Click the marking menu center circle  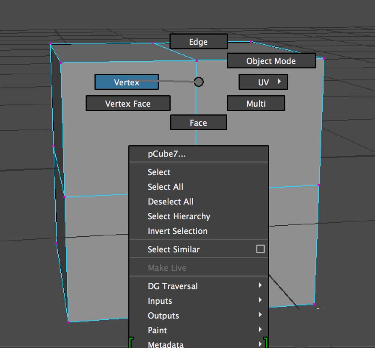(x=199, y=82)
